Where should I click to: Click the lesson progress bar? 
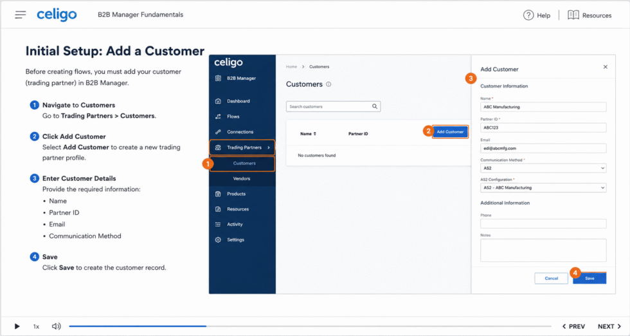coord(310,326)
